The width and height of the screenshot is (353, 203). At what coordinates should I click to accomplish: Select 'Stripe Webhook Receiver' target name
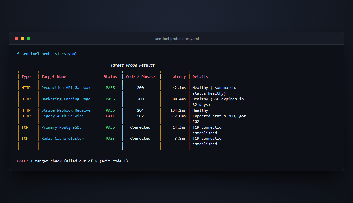67,110
